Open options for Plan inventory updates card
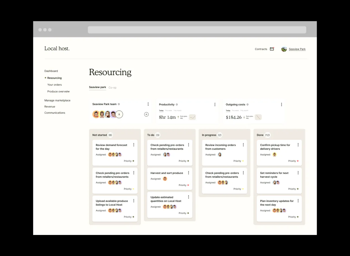350x256 pixels. [298, 201]
